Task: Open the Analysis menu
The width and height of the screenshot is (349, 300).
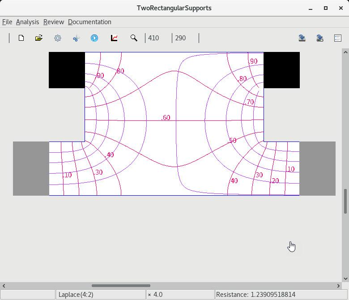Action: [27, 22]
